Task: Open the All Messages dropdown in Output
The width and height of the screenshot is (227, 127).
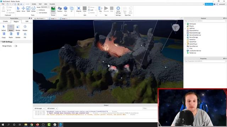Action: (39, 108)
